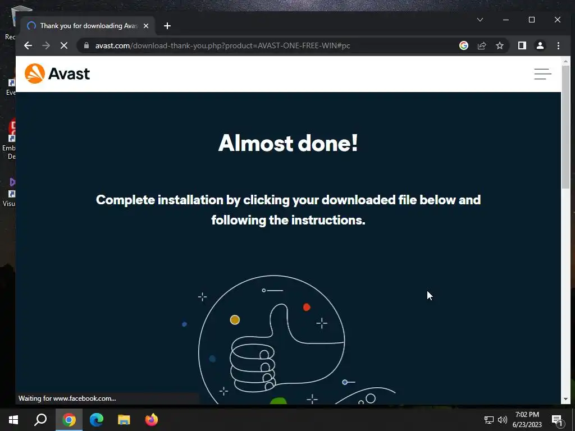Click the thumbs-up illustration
Image resolution: width=575 pixels, height=431 pixels.
tap(272, 340)
